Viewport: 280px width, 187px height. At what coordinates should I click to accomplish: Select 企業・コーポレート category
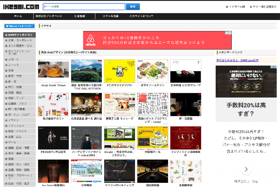19,40
